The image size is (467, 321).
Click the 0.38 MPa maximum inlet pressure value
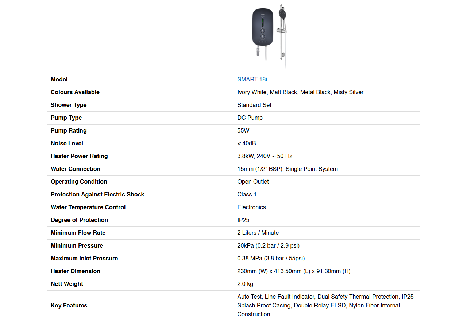click(x=271, y=258)
